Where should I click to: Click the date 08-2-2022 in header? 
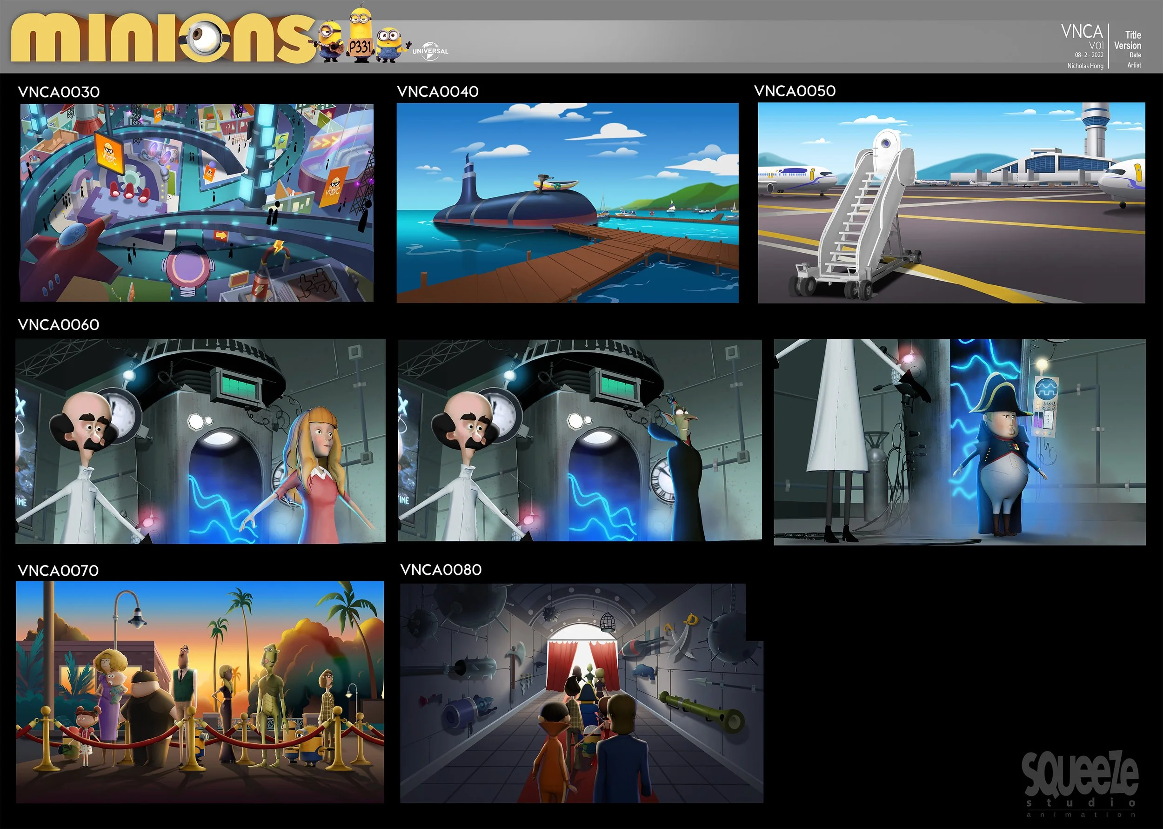[1089, 55]
